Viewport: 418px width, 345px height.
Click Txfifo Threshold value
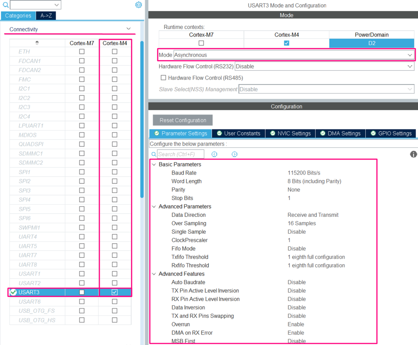click(316, 257)
